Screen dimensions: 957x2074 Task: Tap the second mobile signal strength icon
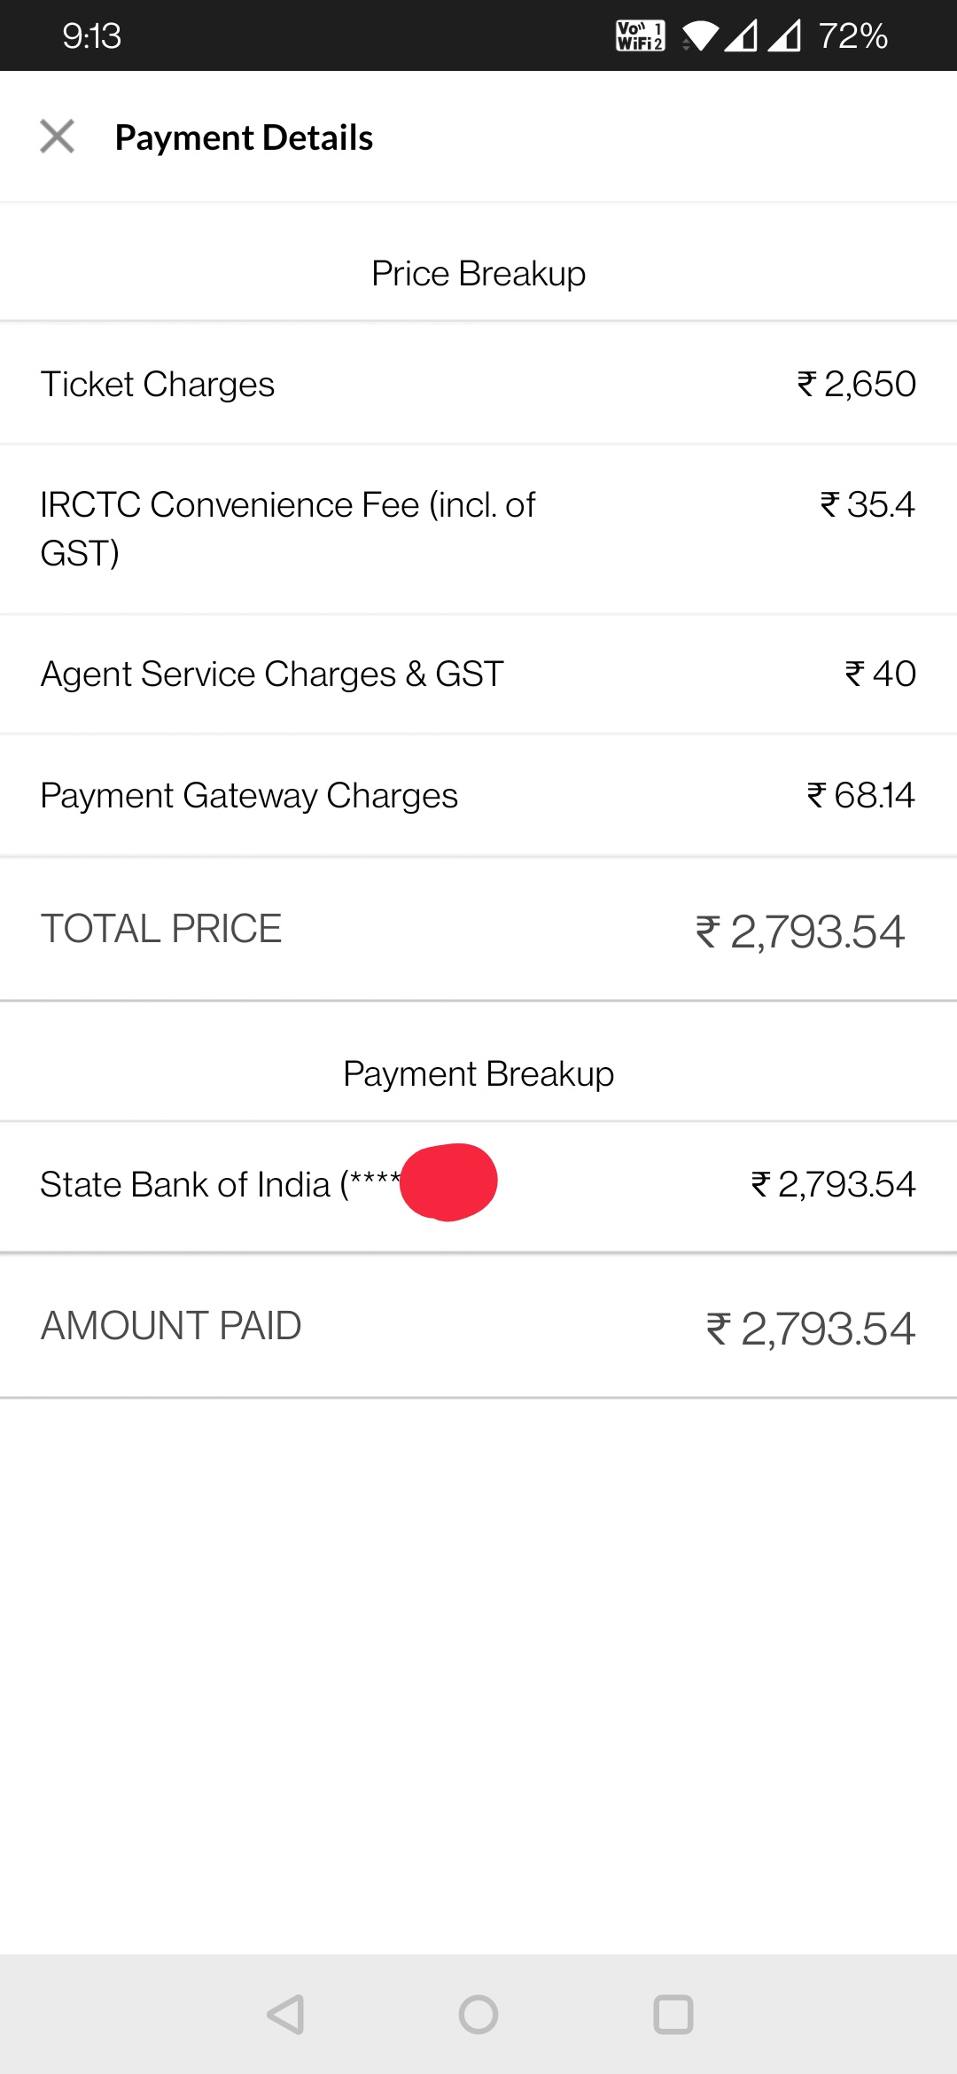coord(784,36)
